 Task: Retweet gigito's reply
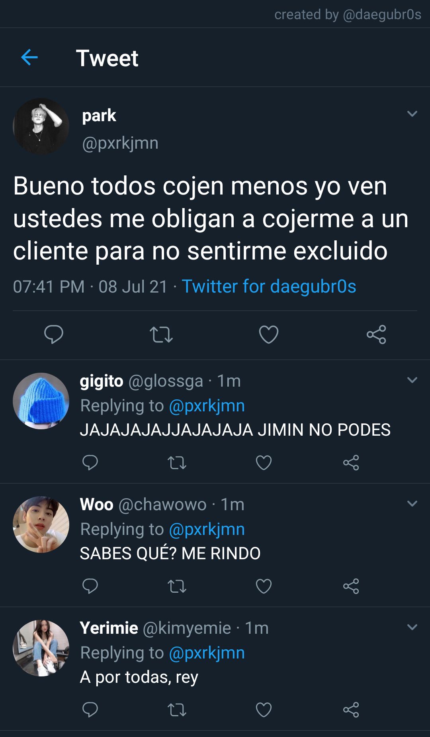coord(177,463)
